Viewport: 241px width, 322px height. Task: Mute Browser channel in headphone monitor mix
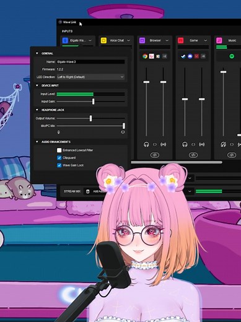pos(146,144)
